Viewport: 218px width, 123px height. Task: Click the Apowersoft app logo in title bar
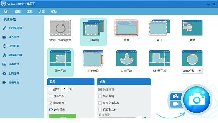click(3, 4)
